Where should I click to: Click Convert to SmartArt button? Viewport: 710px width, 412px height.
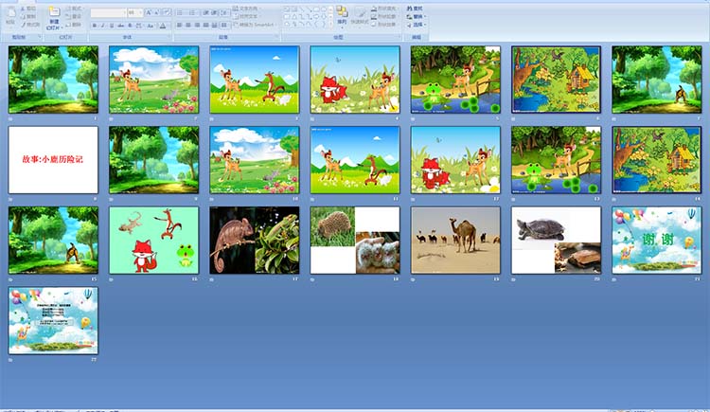(x=255, y=25)
